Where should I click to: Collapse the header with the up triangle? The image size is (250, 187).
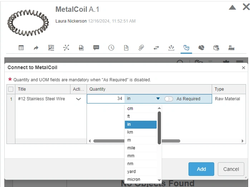[x=232, y=7]
